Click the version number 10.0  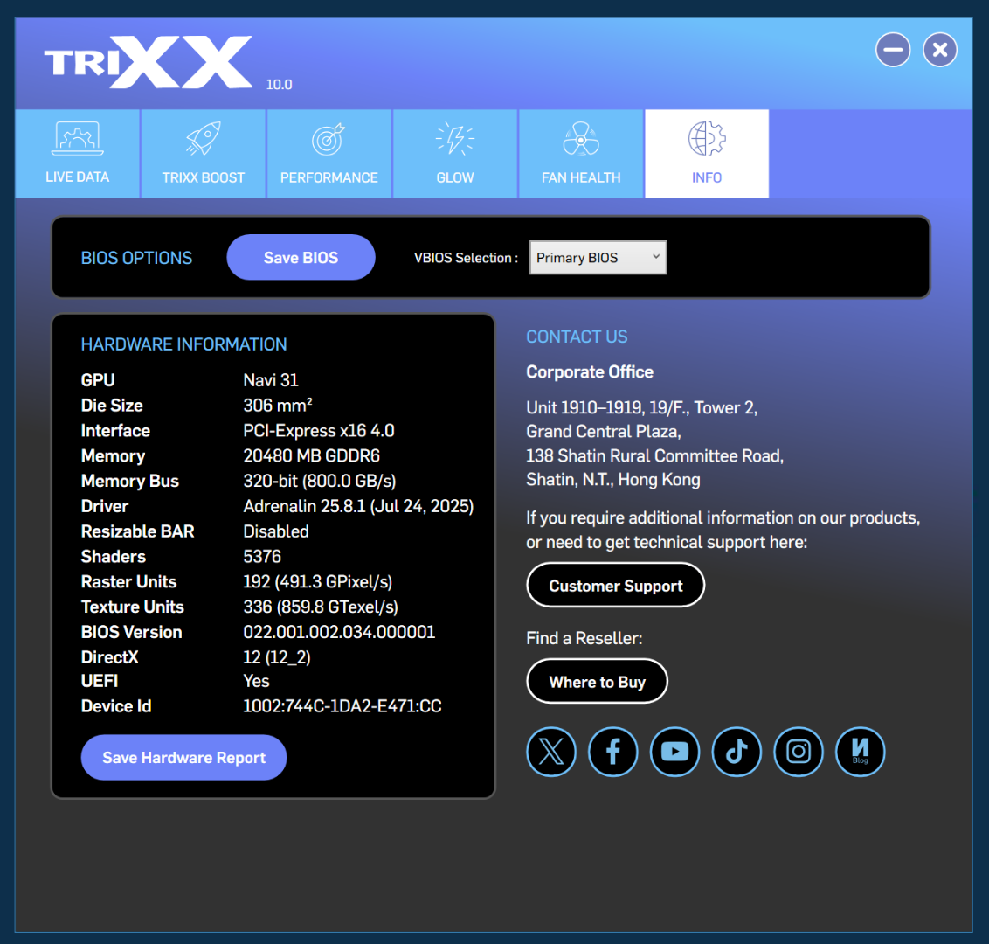tap(279, 85)
